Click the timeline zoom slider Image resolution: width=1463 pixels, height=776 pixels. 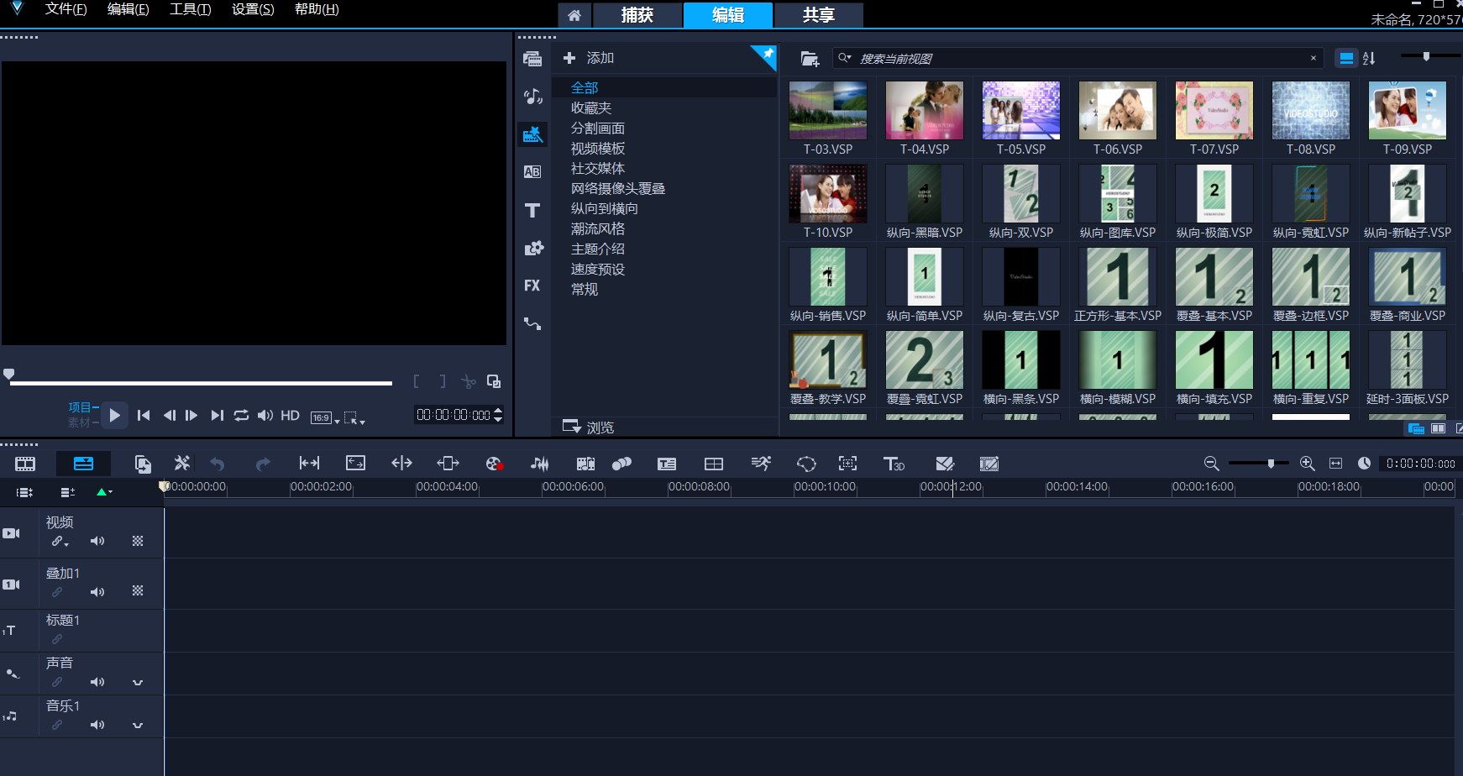(1271, 464)
